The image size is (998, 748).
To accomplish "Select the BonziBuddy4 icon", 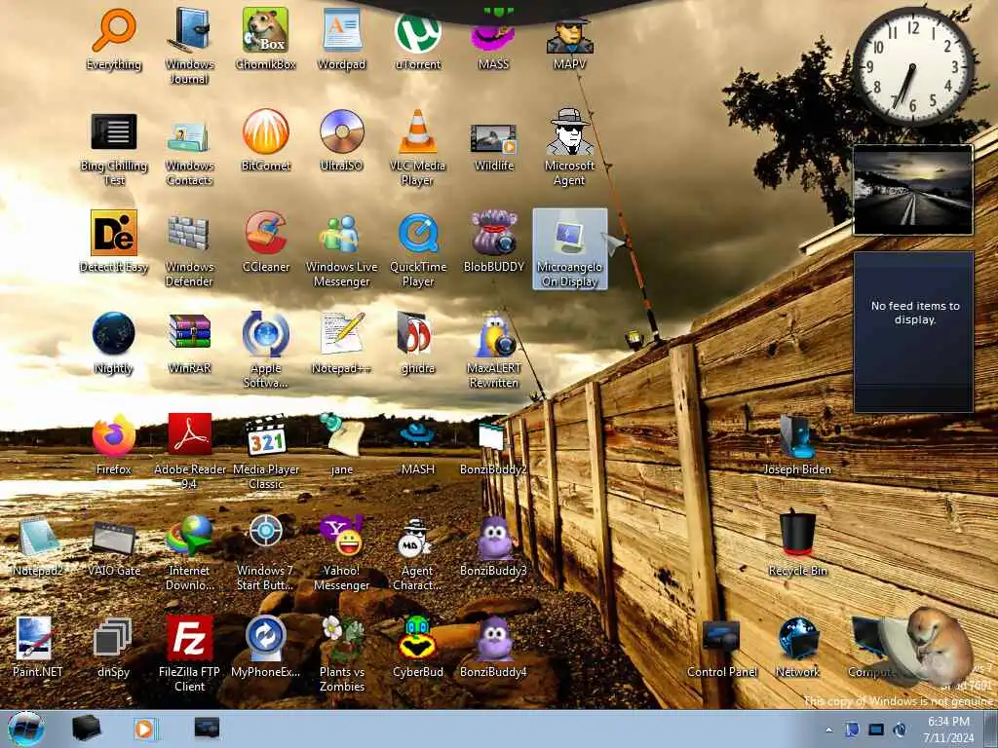I will (493, 647).
